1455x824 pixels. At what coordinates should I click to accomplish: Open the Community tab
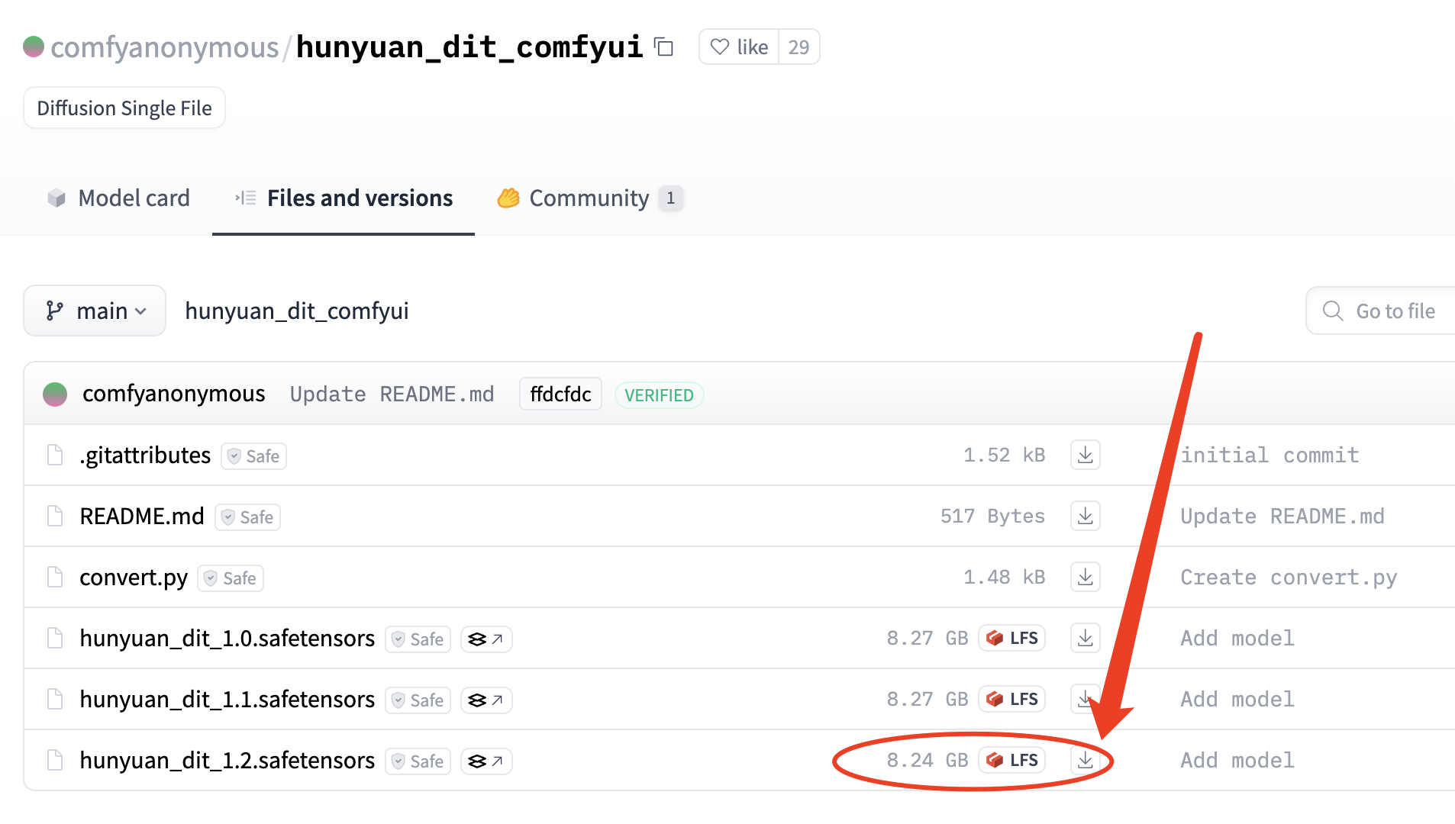pyautogui.click(x=589, y=198)
